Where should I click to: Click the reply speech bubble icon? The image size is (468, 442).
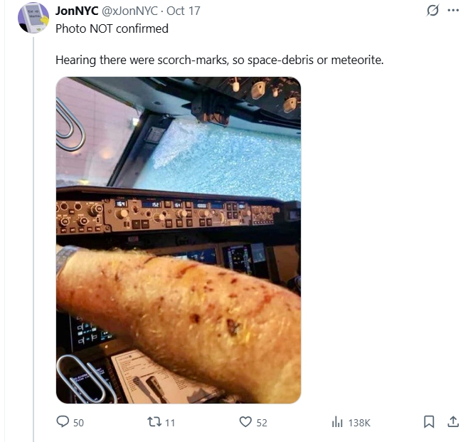(x=63, y=421)
